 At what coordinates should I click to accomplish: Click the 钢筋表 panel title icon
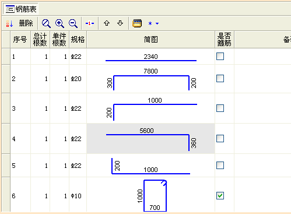click(10, 9)
